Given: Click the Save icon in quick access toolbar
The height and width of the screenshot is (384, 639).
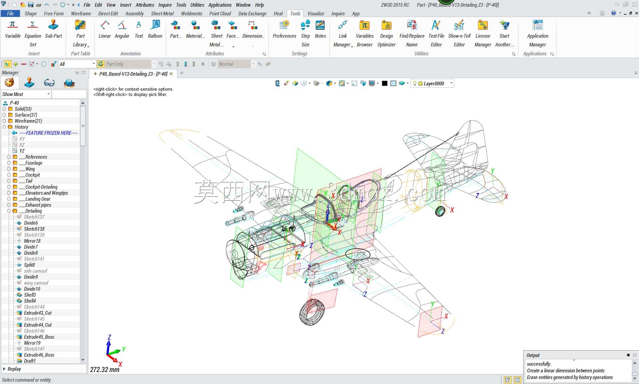Looking at the screenshot, I should coord(30,5).
